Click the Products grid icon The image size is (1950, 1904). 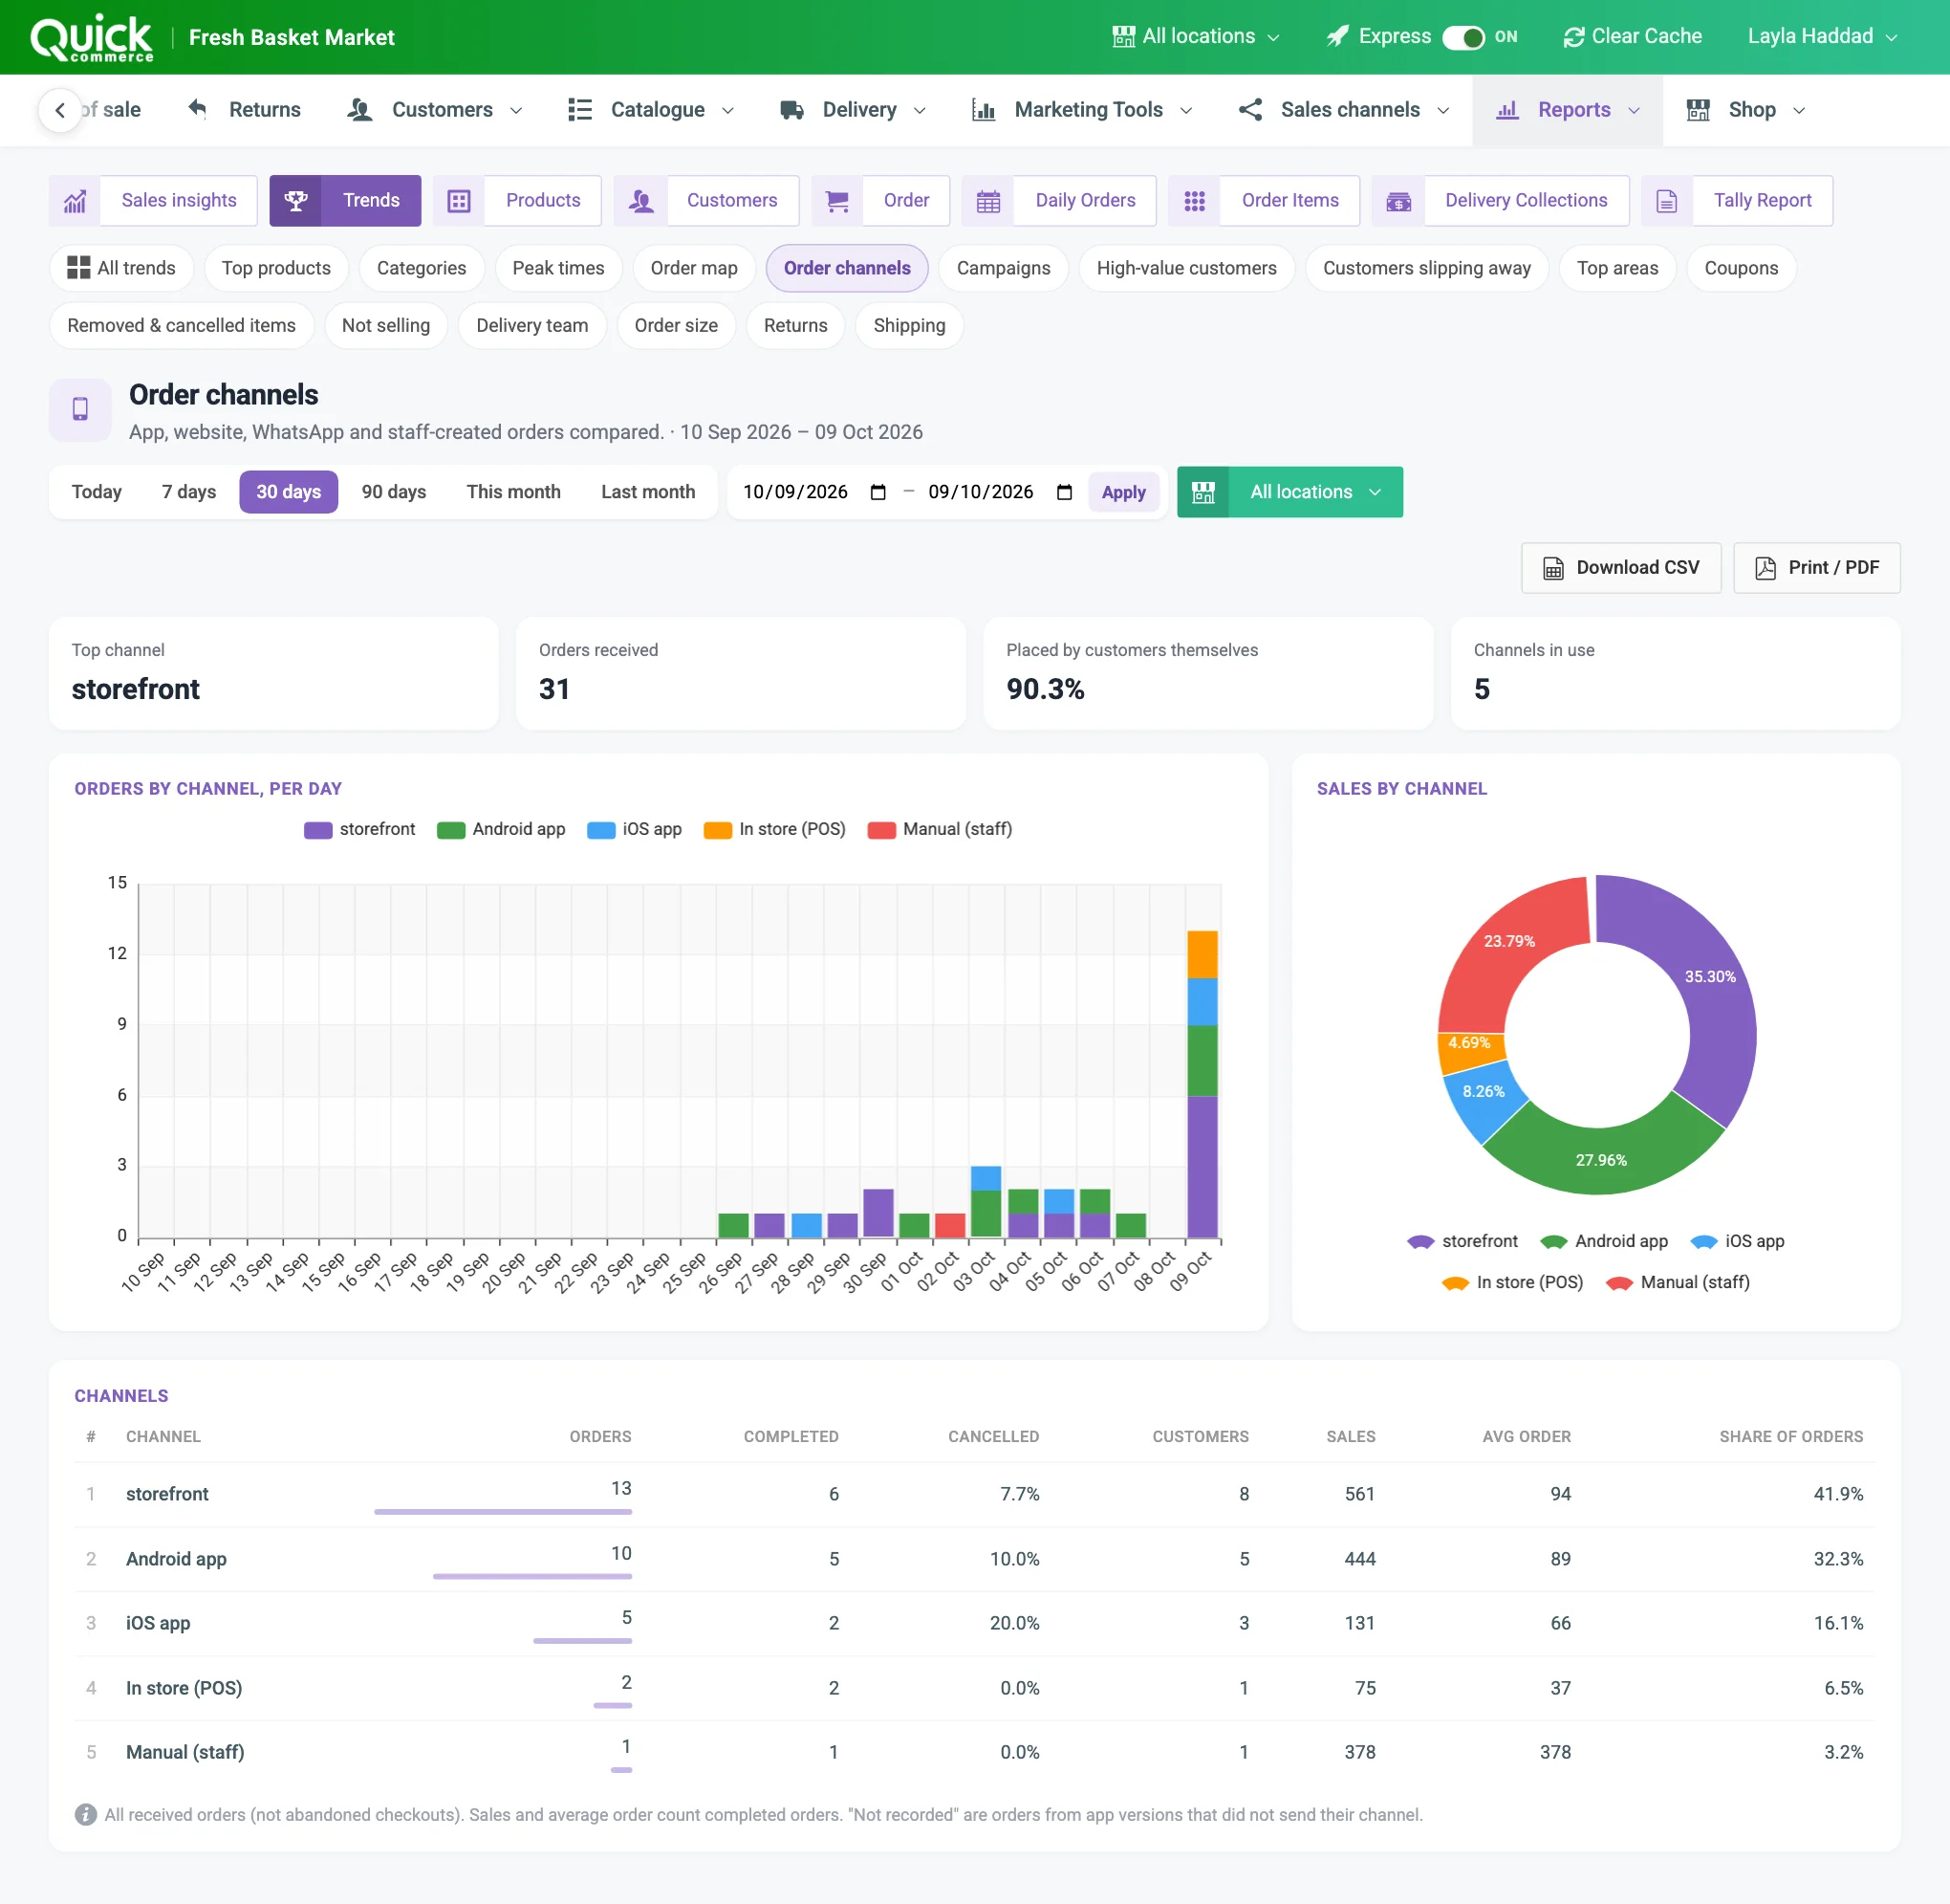459,201
